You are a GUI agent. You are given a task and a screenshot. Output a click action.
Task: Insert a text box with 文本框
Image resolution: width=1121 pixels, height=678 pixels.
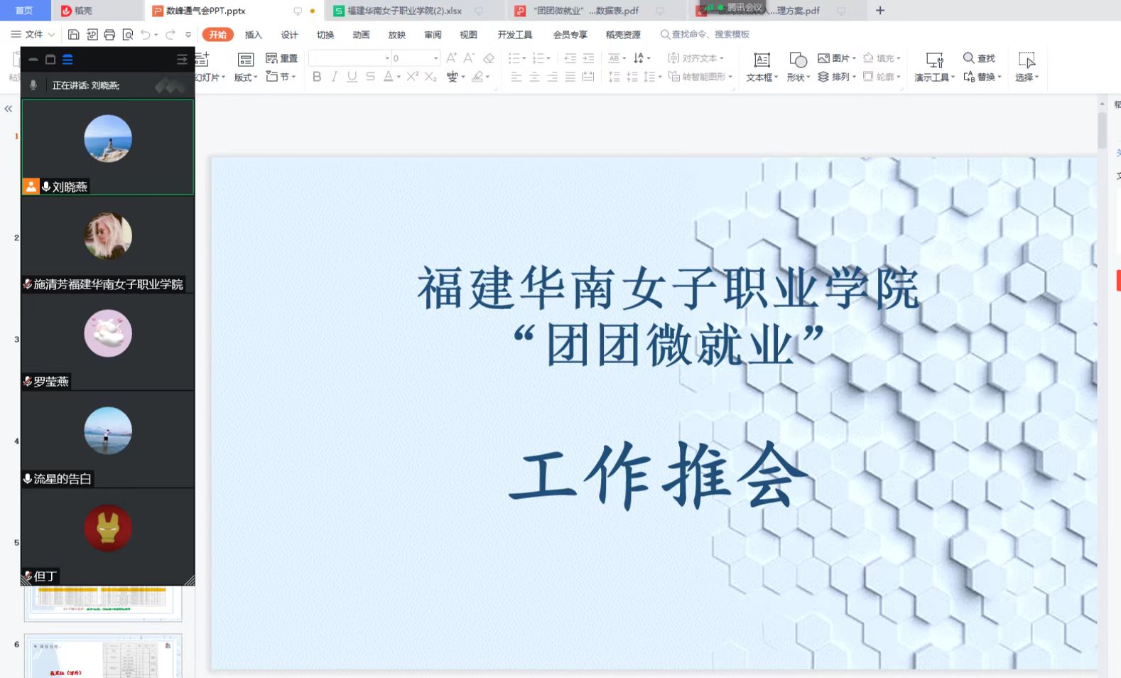click(762, 67)
